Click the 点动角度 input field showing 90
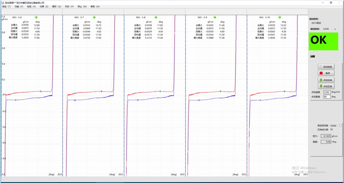344x183 pixels. (x=327, y=97)
